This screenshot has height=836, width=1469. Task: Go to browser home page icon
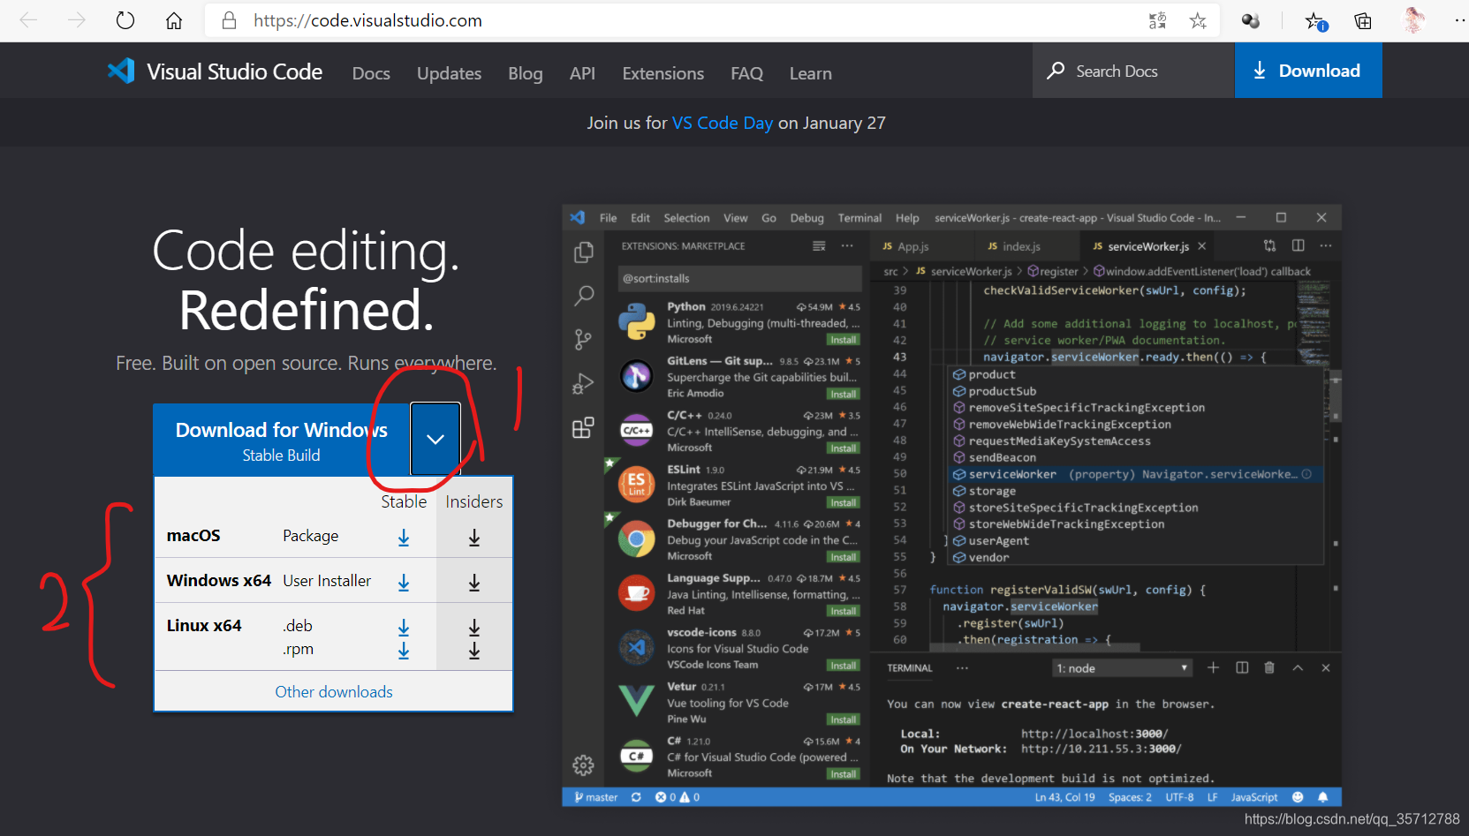174,20
